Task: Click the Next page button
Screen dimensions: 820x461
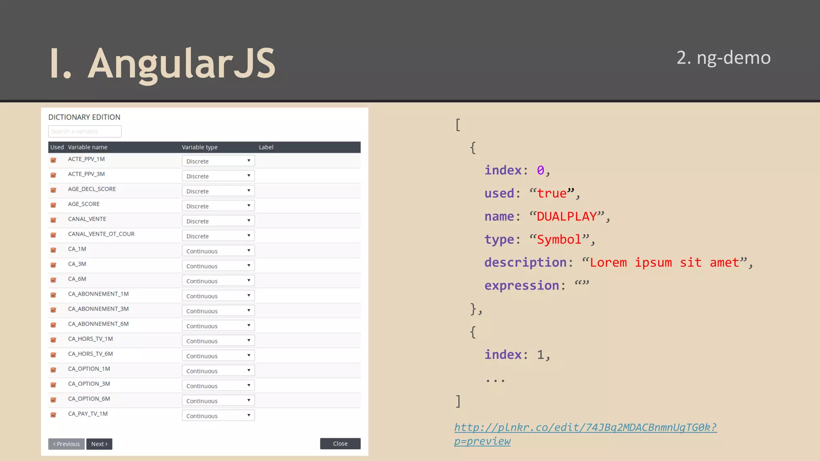Action: (99, 444)
